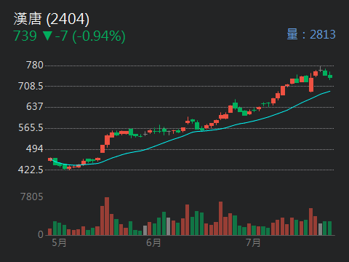Click the 422.5 price axis label
Viewport: 349px width, 262px height.
pos(31,170)
